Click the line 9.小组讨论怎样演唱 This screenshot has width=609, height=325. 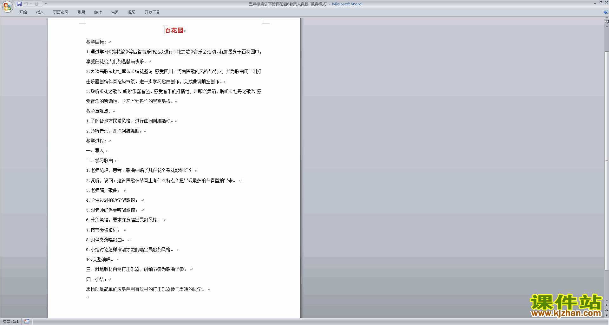[130, 250]
